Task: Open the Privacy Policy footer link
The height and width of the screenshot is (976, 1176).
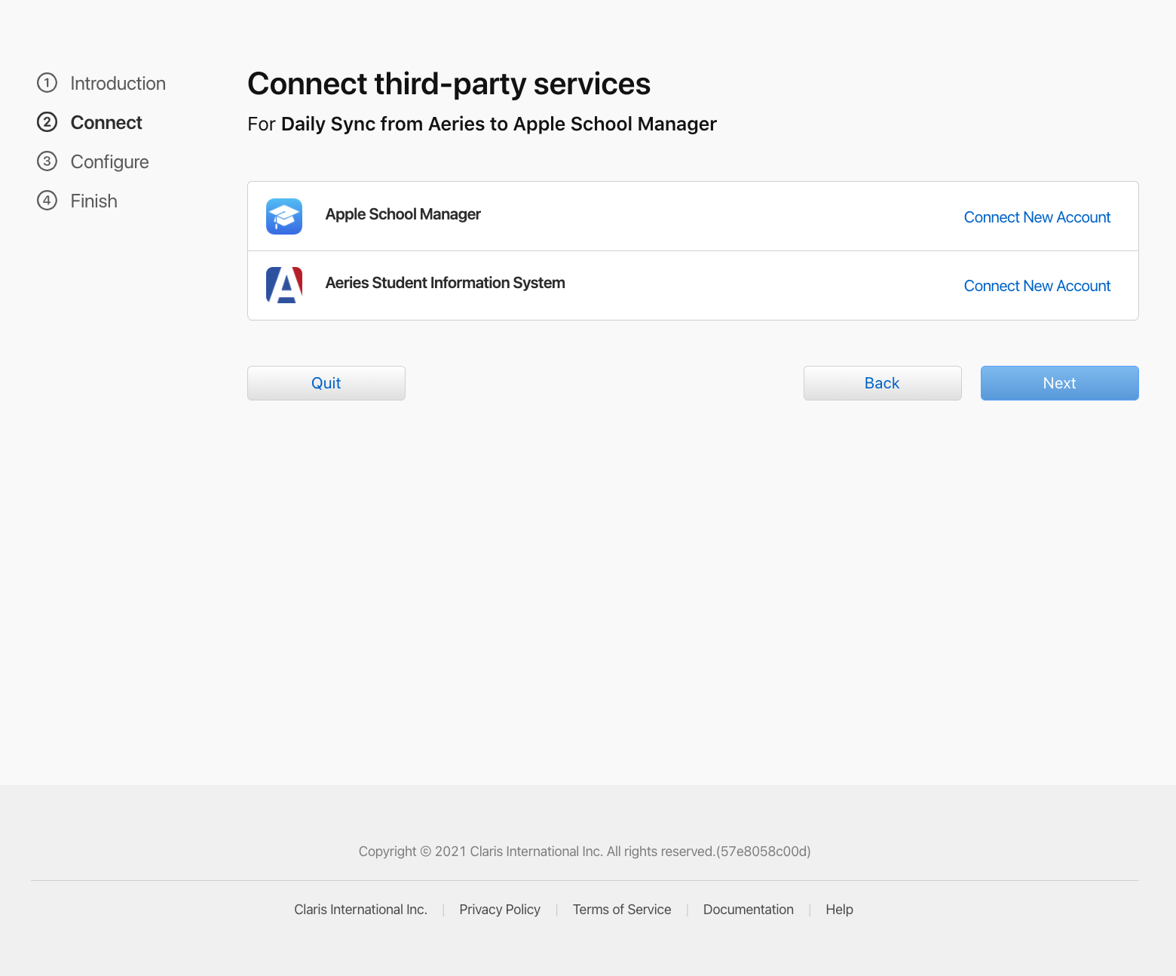Action: (x=500, y=910)
